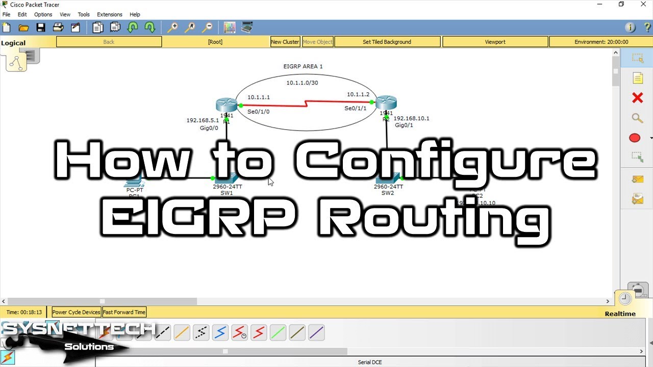Select the Connections lightning category icon
This screenshot has width=653, height=367.
8,357
